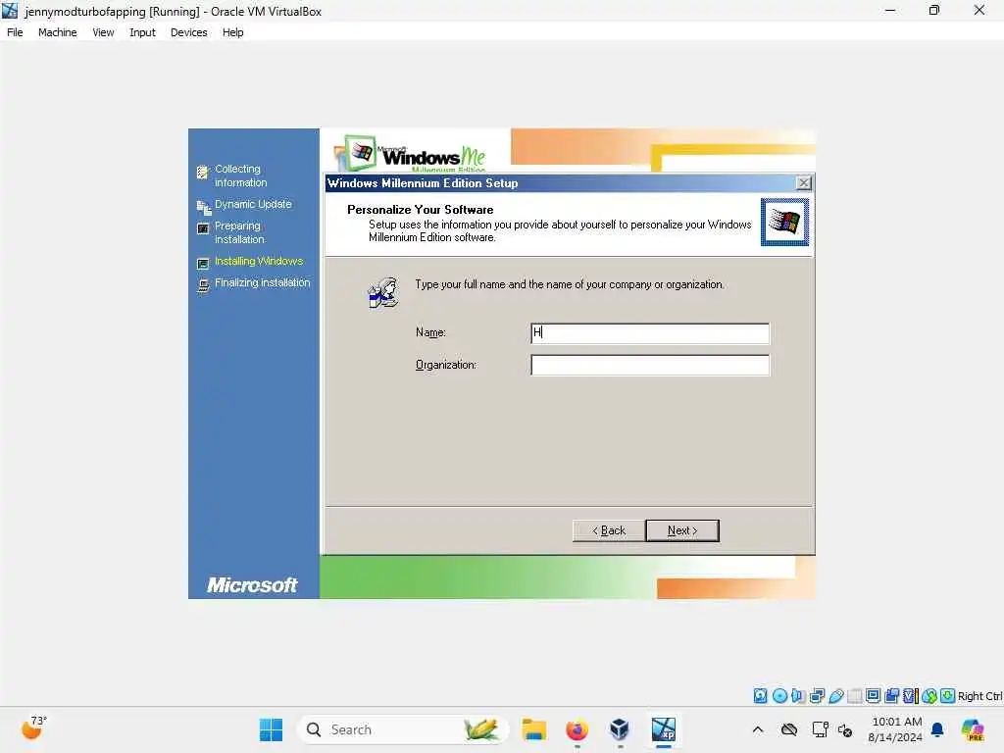Click into the Name input field
1004x753 pixels.
(650, 333)
